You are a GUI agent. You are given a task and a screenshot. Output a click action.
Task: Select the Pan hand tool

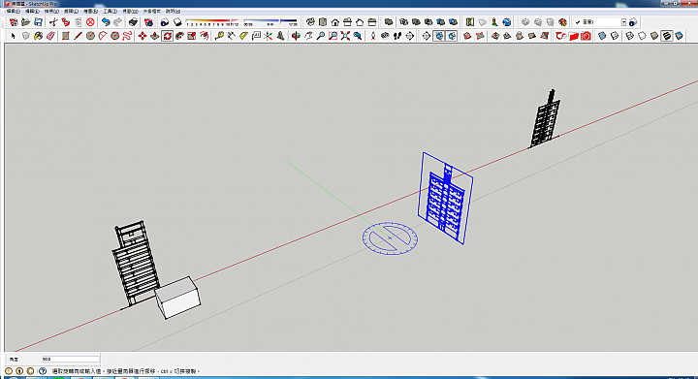[308, 36]
